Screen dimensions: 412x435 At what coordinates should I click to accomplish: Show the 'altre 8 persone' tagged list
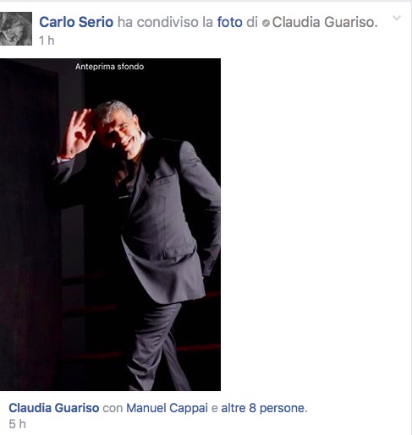pyautogui.click(x=264, y=408)
